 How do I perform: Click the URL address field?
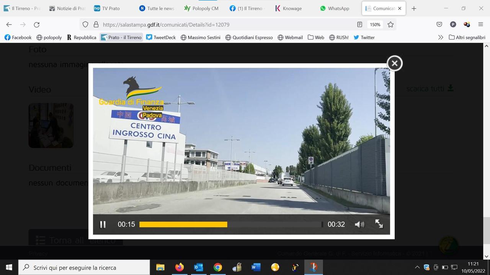click(226, 24)
